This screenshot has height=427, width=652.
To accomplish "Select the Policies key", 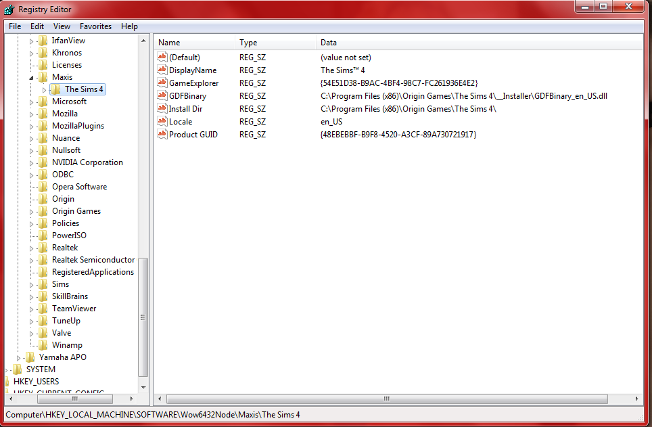I will 66,223.
